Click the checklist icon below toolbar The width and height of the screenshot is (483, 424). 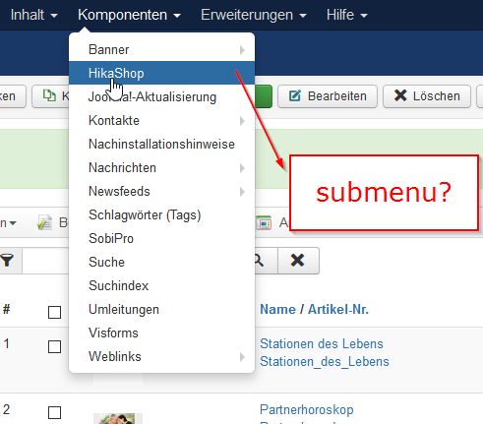[44, 223]
